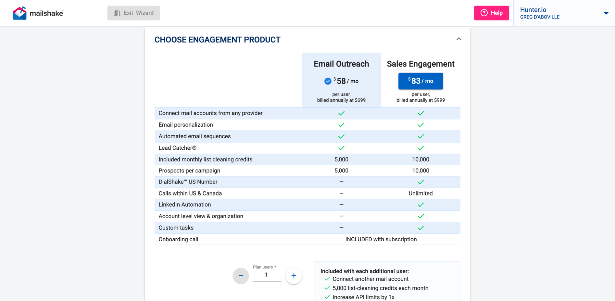
Task: Click "Included monthly list cleaning credits" label
Action: 205,159
